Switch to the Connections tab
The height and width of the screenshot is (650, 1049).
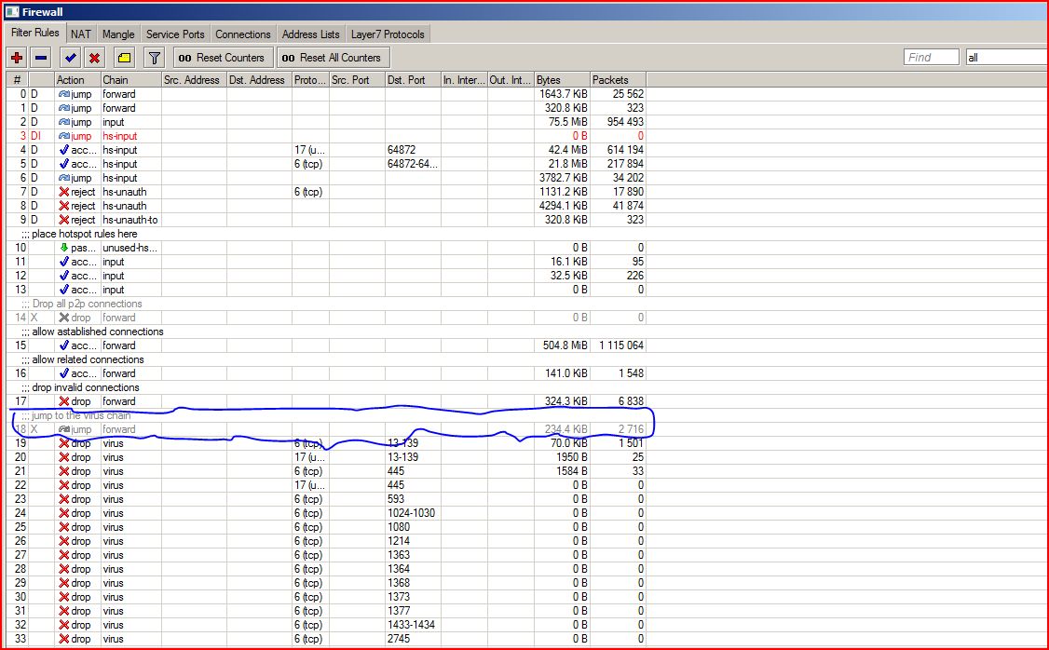point(243,34)
